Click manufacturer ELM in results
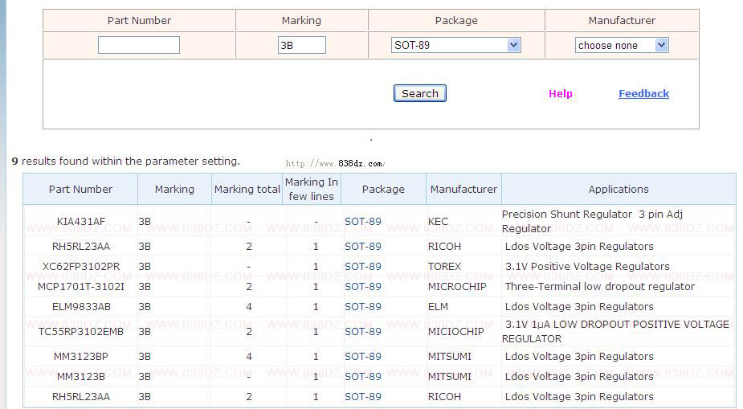The width and height of the screenshot is (743, 409). tap(438, 307)
